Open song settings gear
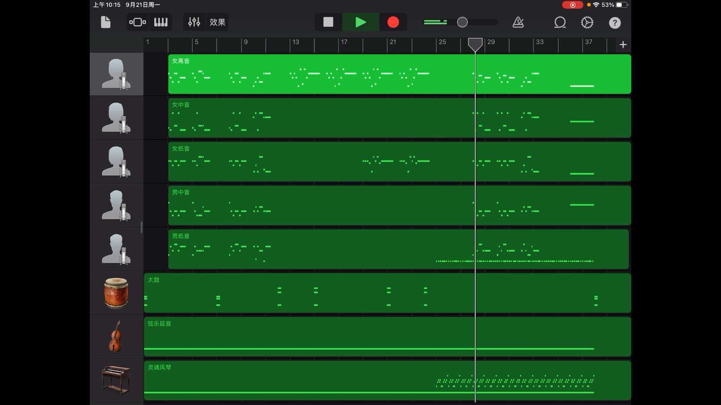Image resolution: width=721 pixels, height=405 pixels. [587, 22]
